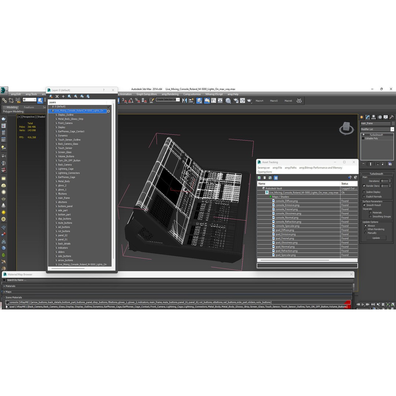Open the Edit menu
Viewport: 396px width, 396px height.
click(16, 94)
